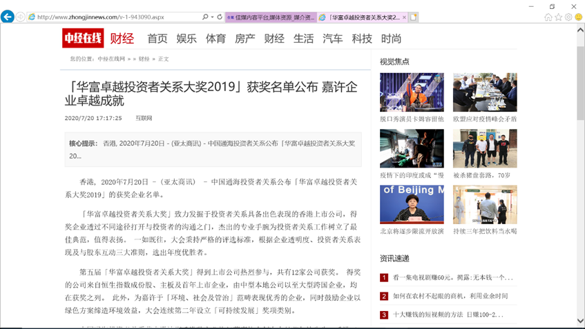Click the scrollbar down arrow
The image size is (585, 329).
581,321
